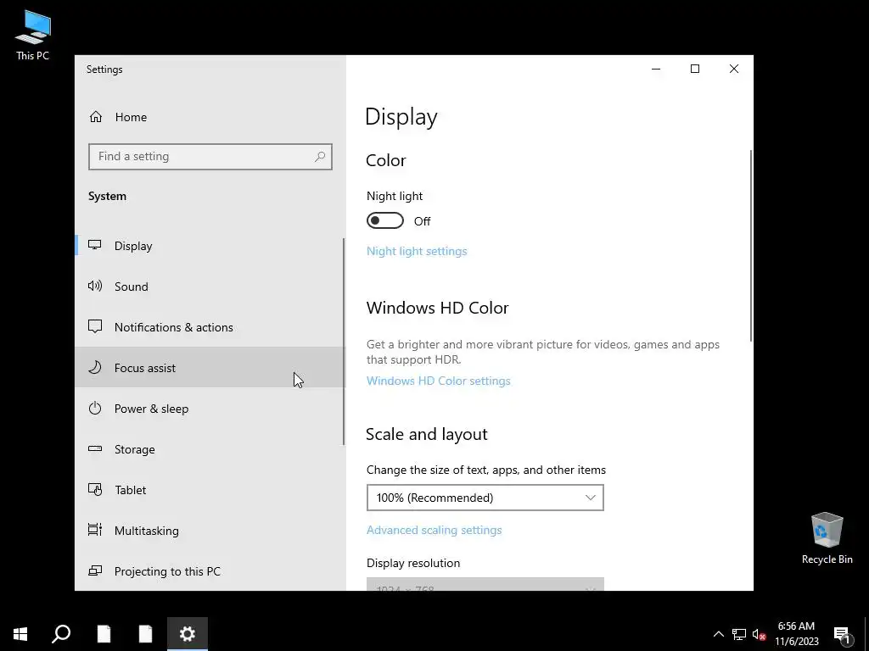Click the Notifications & actions speech bubble icon

[95, 326]
